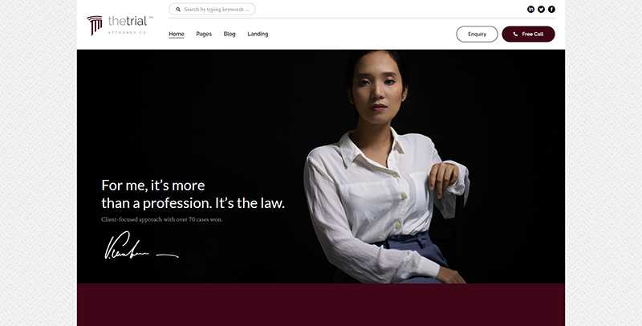Open the Home menu item

coord(177,34)
